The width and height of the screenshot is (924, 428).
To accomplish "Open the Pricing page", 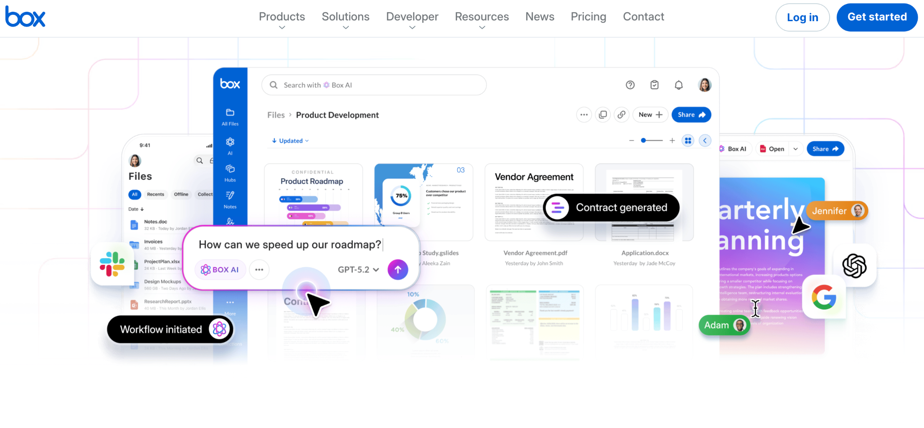I will [x=588, y=17].
